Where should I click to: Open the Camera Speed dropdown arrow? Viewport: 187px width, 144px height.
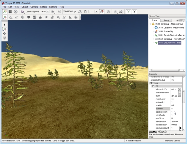[49, 11]
